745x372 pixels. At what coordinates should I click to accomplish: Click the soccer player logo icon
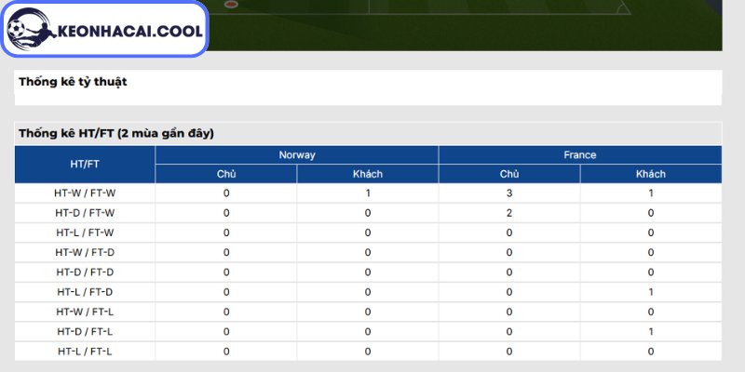[x=31, y=29]
